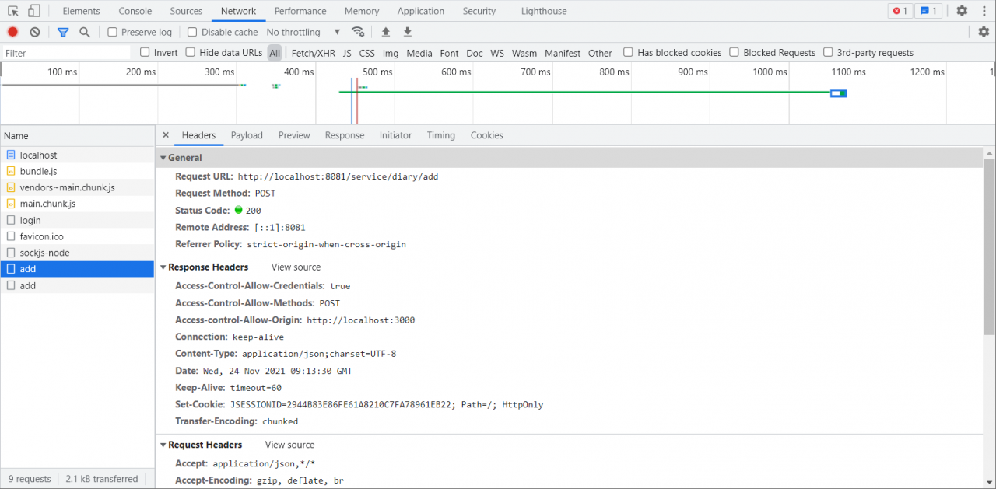Viewport: 996px width, 489px height.
Task: Click the blue overview bar at 1100 ms
Action: point(838,93)
